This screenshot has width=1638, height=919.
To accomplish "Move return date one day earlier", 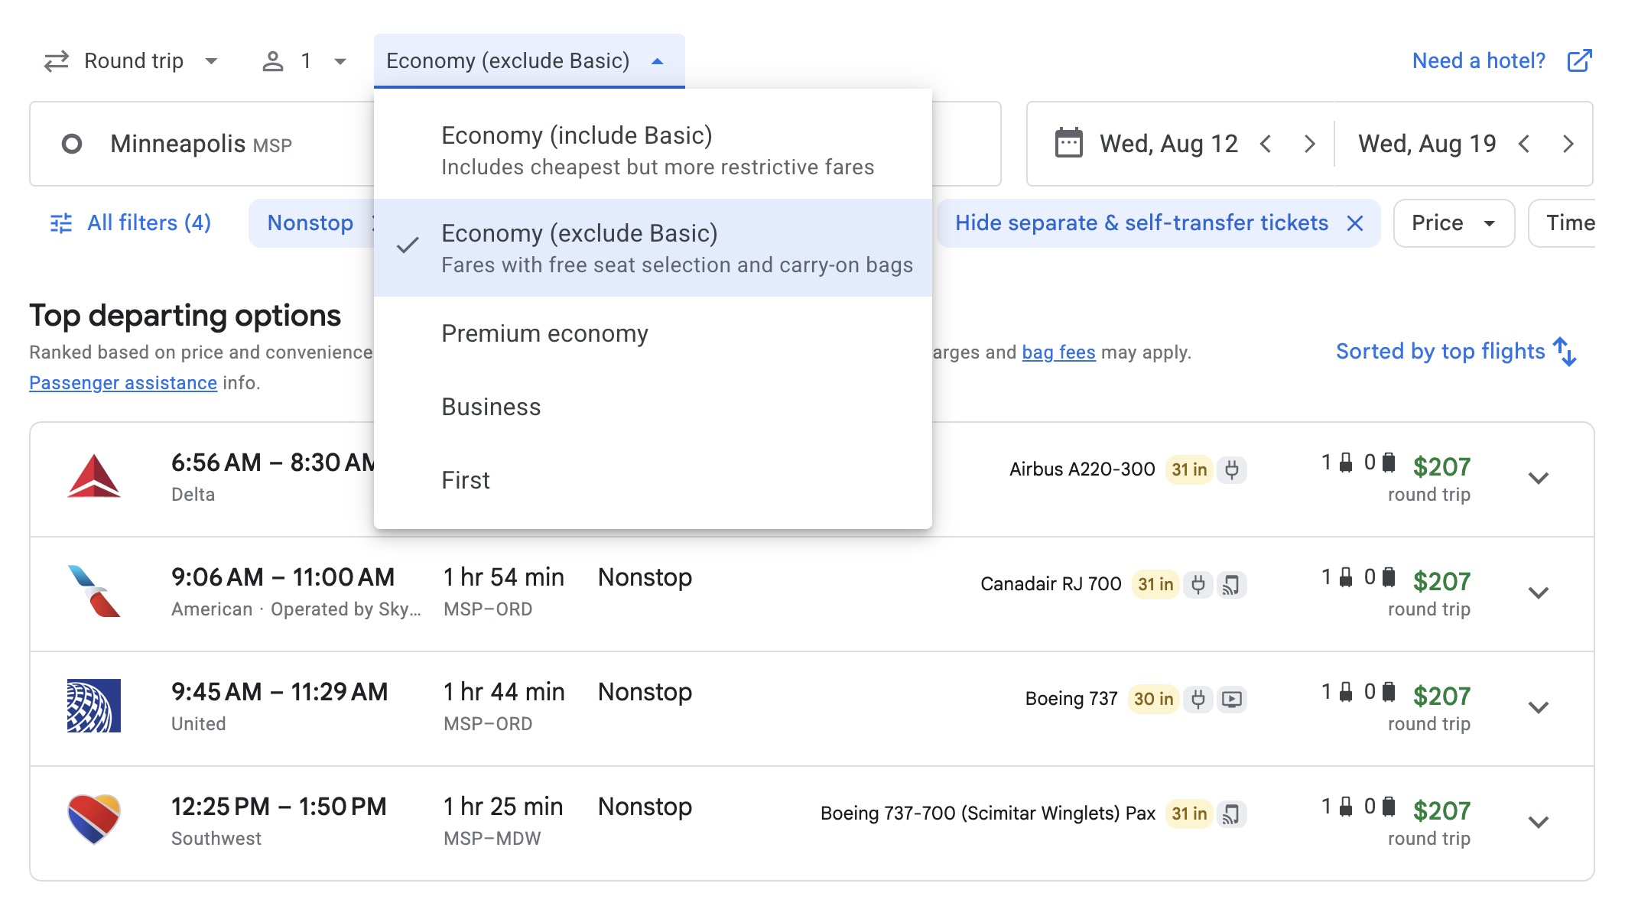I will pos(1525,144).
